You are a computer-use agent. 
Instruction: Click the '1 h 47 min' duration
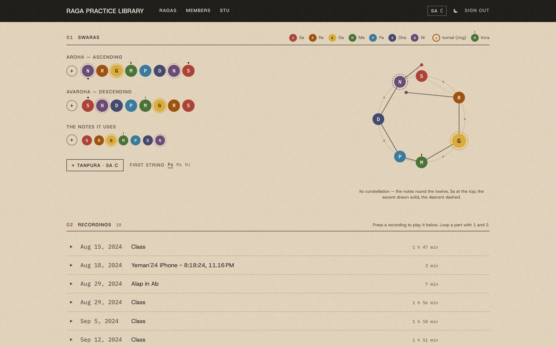(x=425, y=247)
